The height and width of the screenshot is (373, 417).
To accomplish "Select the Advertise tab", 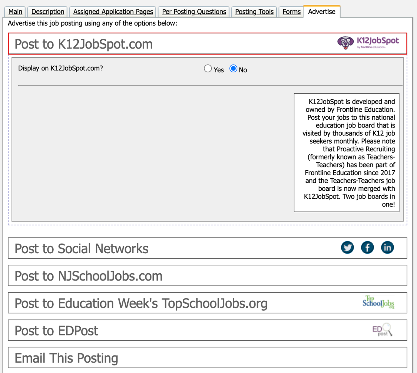I will click(x=322, y=12).
